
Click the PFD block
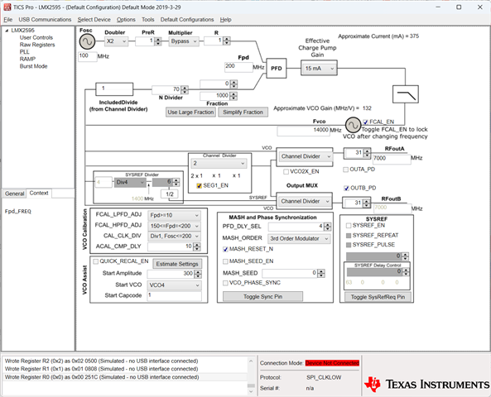[277, 68]
